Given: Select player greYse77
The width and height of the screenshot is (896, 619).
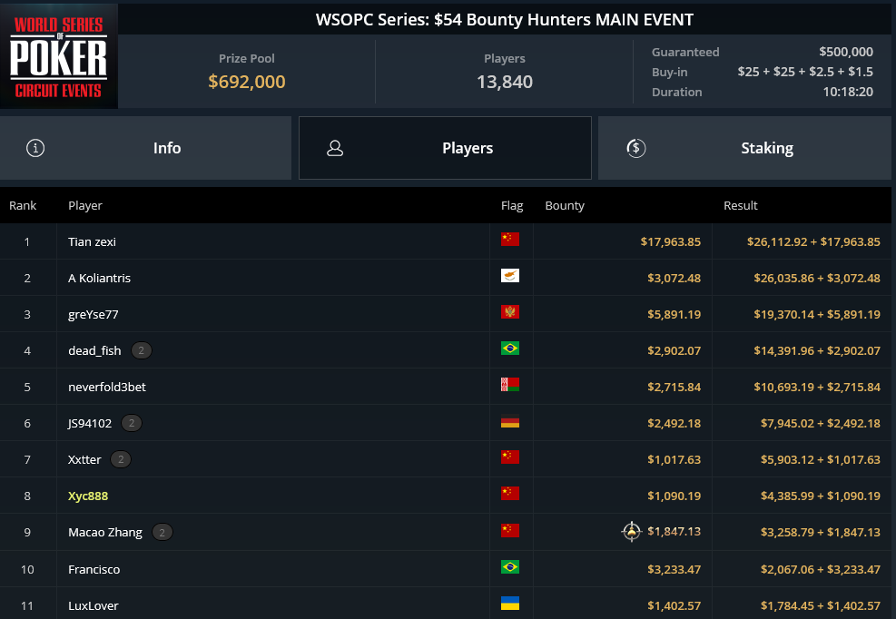Looking at the screenshot, I should [x=94, y=314].
